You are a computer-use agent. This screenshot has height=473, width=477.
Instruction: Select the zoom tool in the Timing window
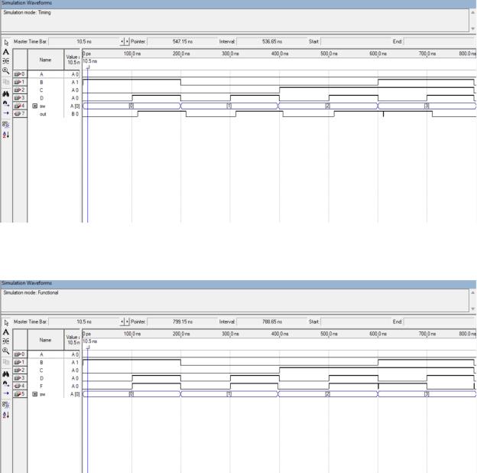(6, 71)
